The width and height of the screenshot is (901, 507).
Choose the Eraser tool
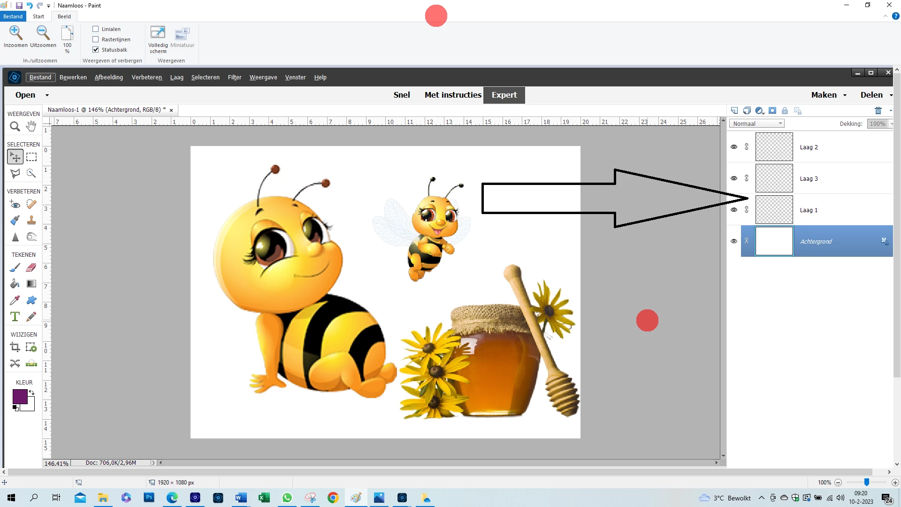pyautogui.click(x=31, y=268)
